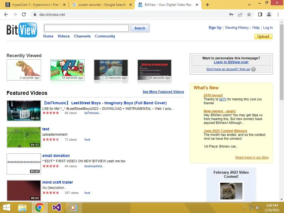Screen dimensions: 284x213
Task: Click the Log In link
Action: pos(268,27)
